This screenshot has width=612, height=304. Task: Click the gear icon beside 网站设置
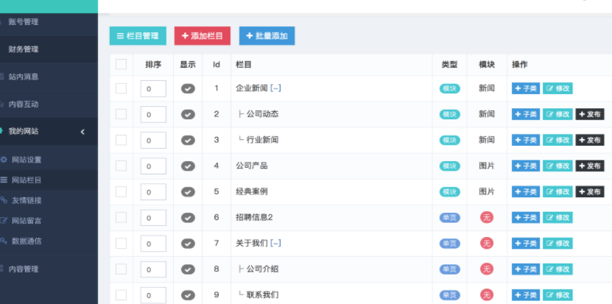coord(4,160)
